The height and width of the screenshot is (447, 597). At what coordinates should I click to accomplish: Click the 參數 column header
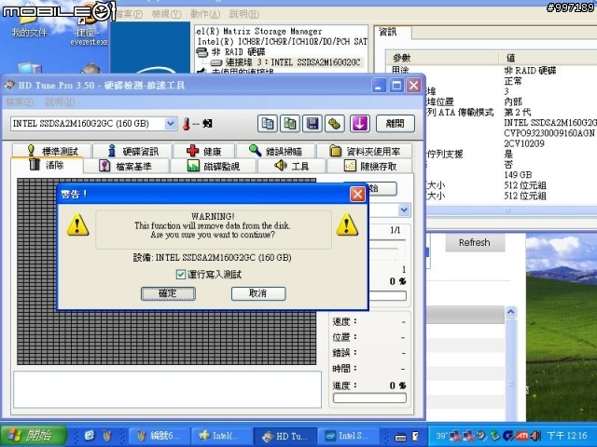point(441,58)
